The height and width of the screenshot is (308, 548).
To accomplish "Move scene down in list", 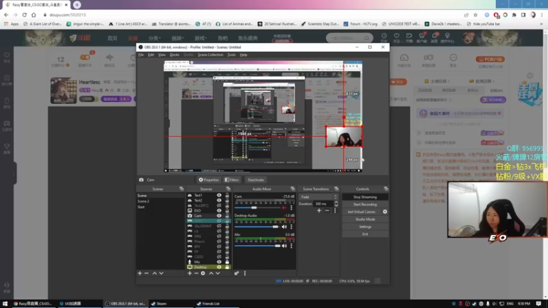I will point(161,273).
